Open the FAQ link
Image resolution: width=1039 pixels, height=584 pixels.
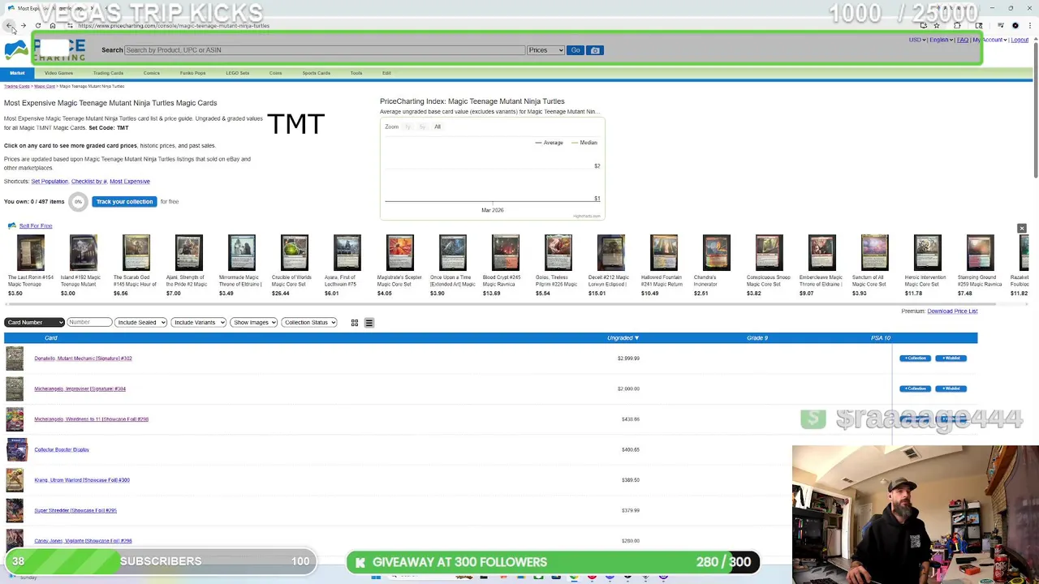[x=963, y=40]
